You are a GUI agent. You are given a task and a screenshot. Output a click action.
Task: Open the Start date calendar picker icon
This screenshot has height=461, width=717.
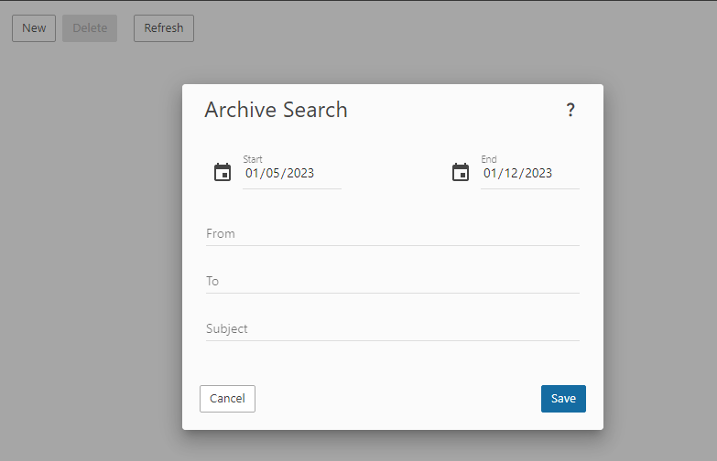[223, 172]
